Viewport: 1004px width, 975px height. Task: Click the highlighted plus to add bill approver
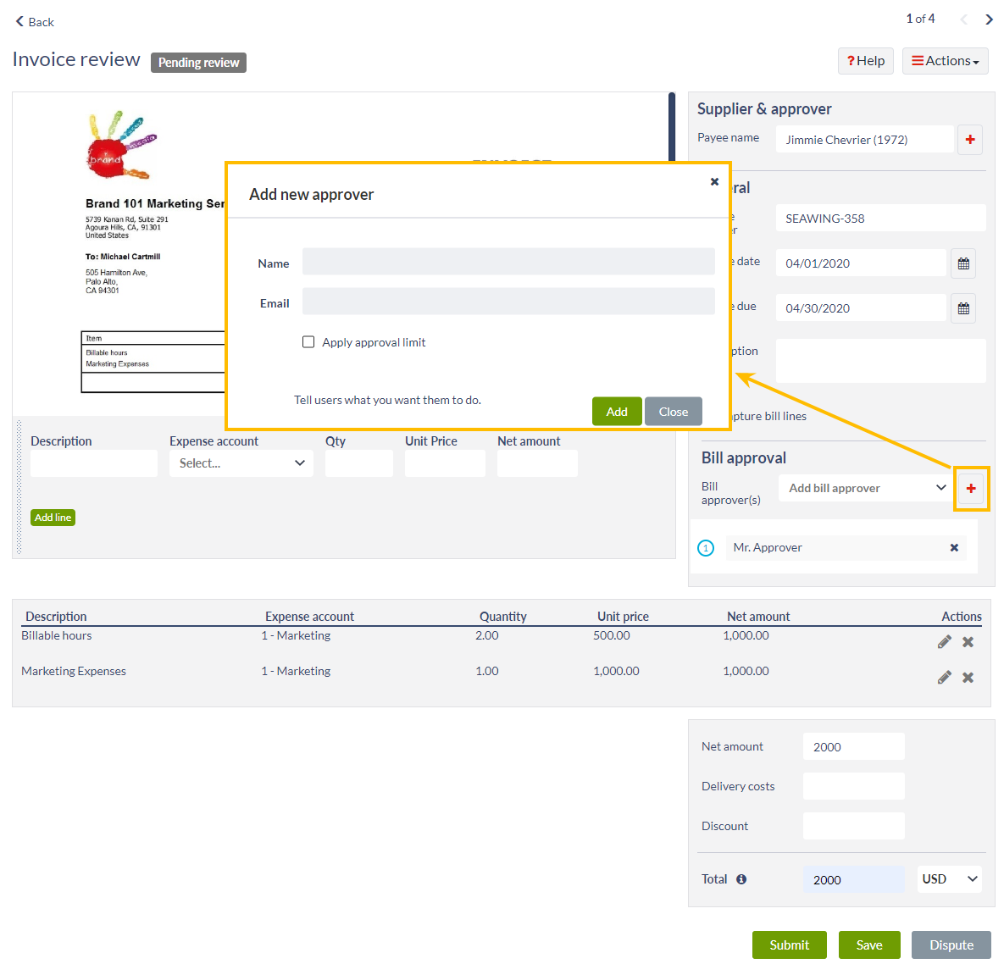971,489
